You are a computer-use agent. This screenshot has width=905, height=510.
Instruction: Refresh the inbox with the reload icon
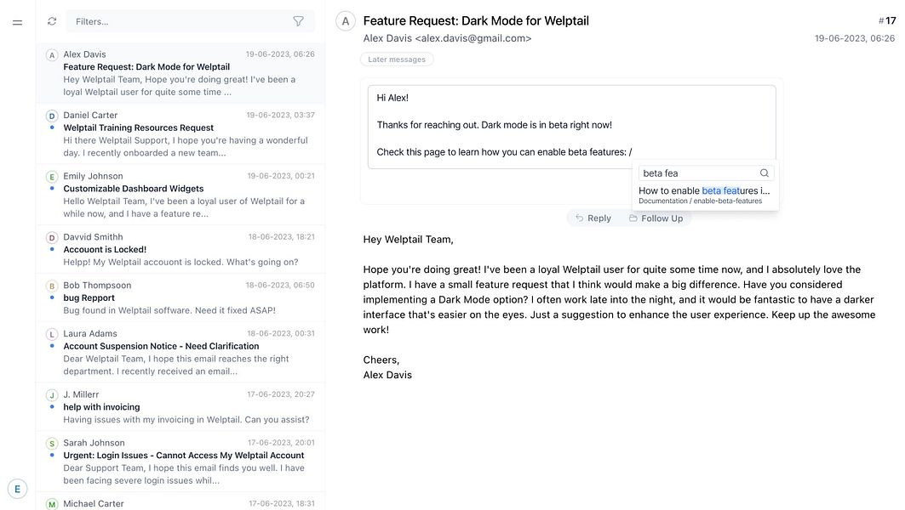pos(52,21)
